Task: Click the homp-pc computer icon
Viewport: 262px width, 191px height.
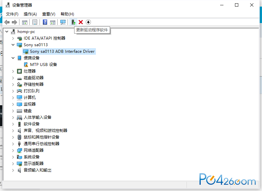Action: (x=13, y=32)
